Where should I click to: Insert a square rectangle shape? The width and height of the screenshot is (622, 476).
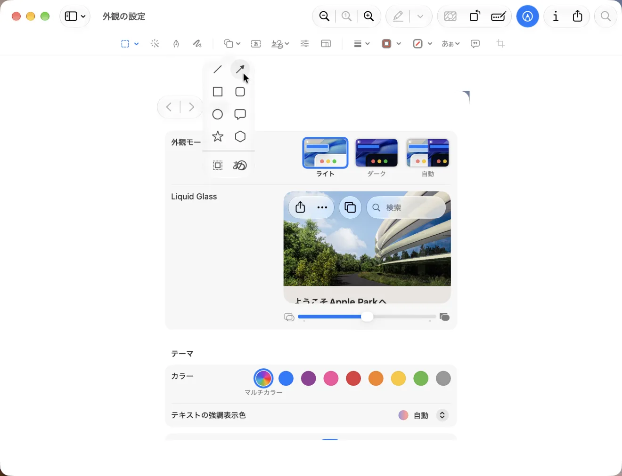tap(217, 92)
